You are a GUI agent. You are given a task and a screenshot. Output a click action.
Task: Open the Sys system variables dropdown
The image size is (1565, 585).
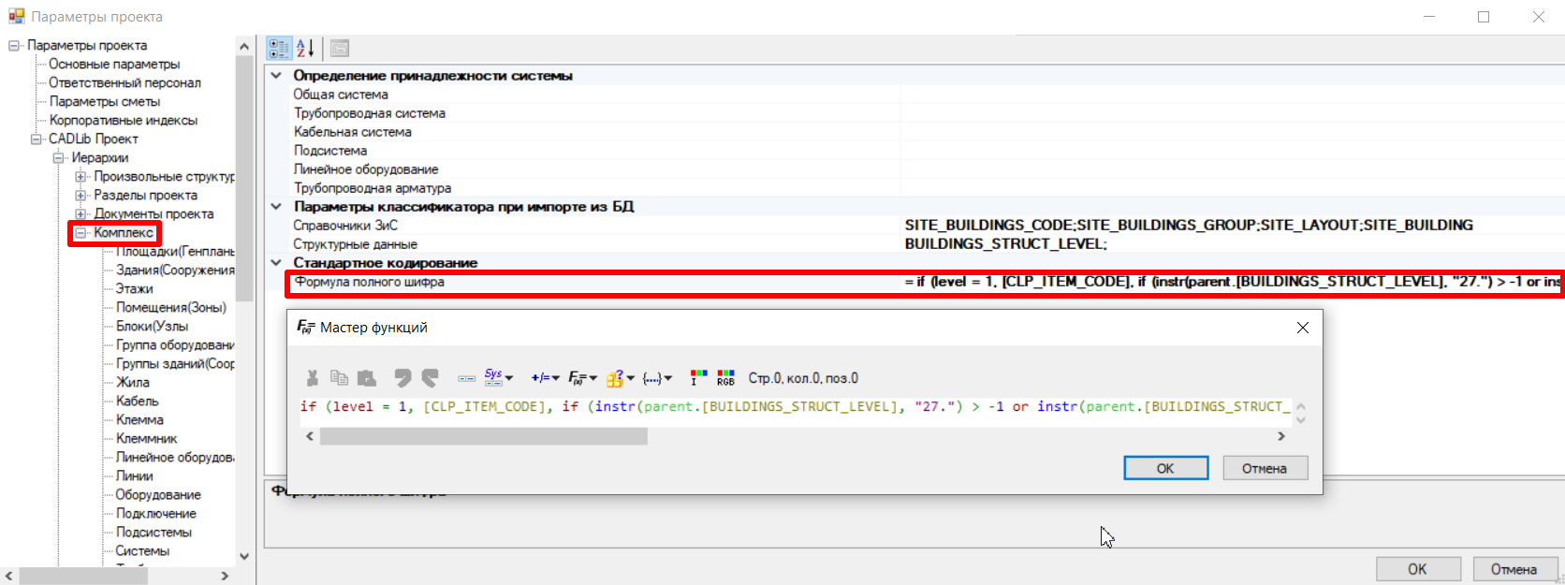pyautogui.click(x=498, y=378)
